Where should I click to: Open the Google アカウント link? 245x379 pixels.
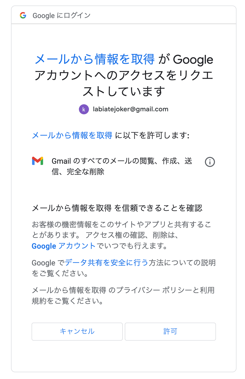[x=64, y=246]
